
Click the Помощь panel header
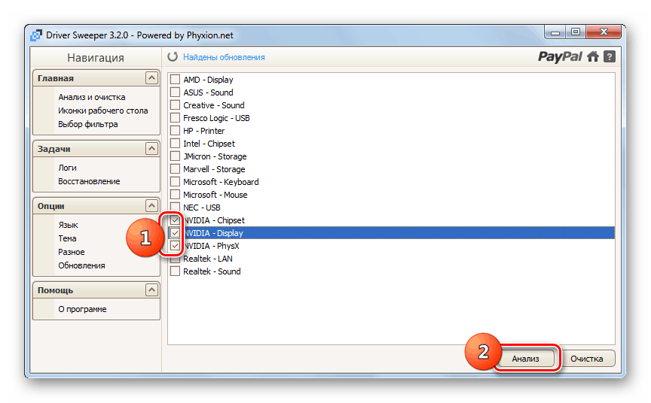pos(96,290)
